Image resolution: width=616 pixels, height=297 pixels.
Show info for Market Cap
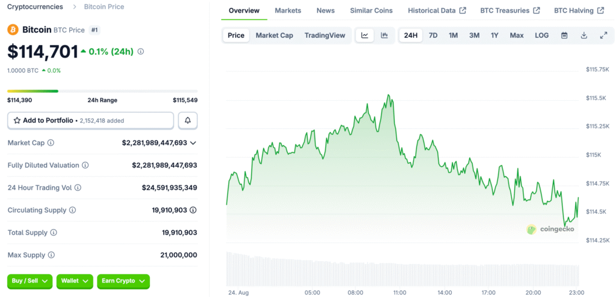[51, 143]
